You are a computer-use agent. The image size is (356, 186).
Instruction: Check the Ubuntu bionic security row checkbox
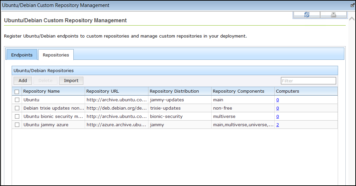(17, 116)
